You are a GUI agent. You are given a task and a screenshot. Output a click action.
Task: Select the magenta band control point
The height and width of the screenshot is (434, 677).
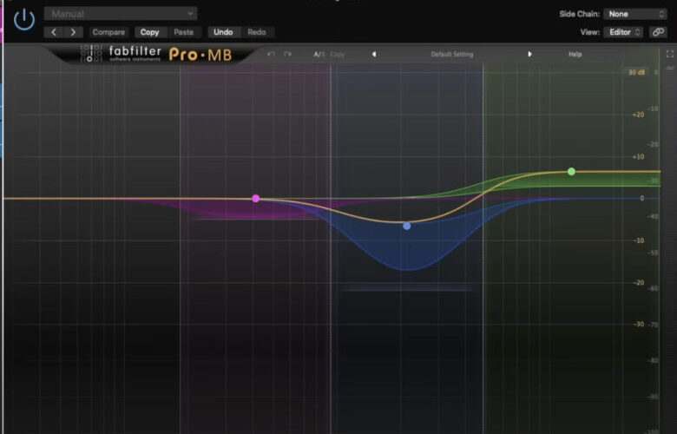click(256, 198)
